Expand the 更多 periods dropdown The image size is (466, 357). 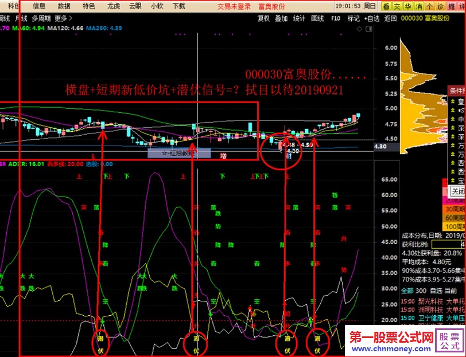coord(63,19)
